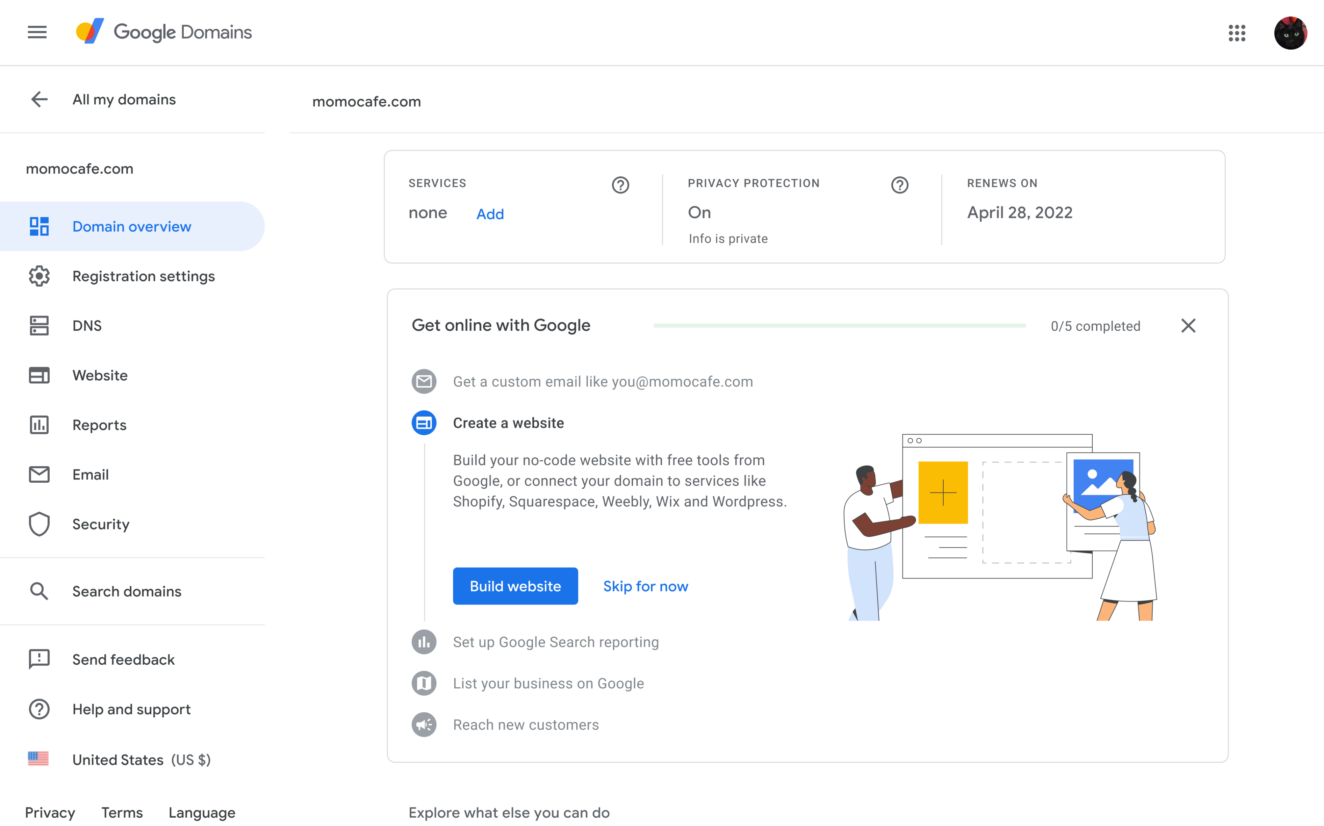The width and height of the screenshot is (1324, 826).
Task: Open Search domains
Action: (132, 591)
